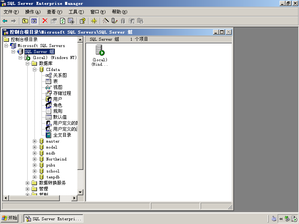Viewport: 299px width, 224px height.
Task: Expand the model database node
Action: 34,147
